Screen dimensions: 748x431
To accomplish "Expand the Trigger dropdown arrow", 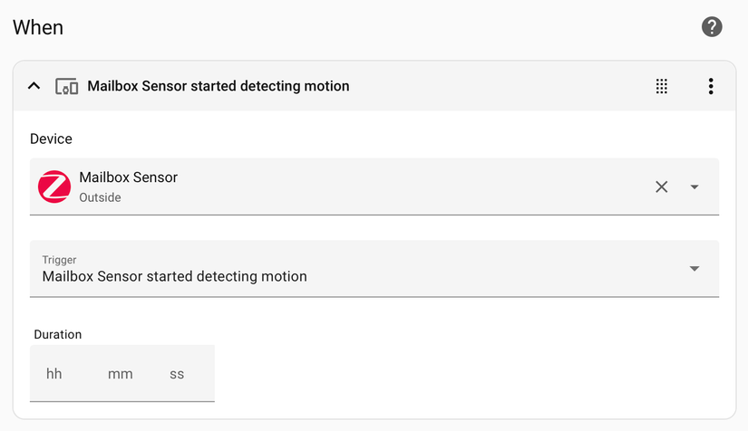I will tap(695, 268).
